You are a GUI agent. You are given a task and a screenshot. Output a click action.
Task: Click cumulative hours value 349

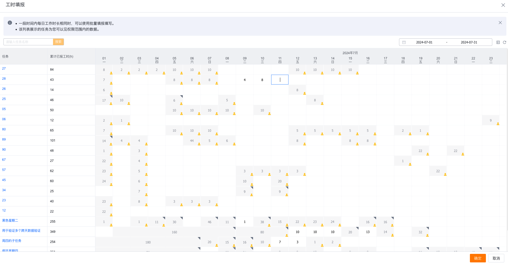pos(53,232)
